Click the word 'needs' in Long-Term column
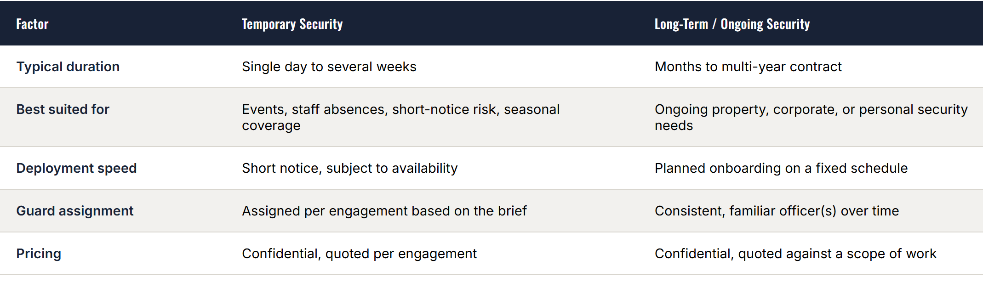This screenshot has height=283, width=983. 674,125
